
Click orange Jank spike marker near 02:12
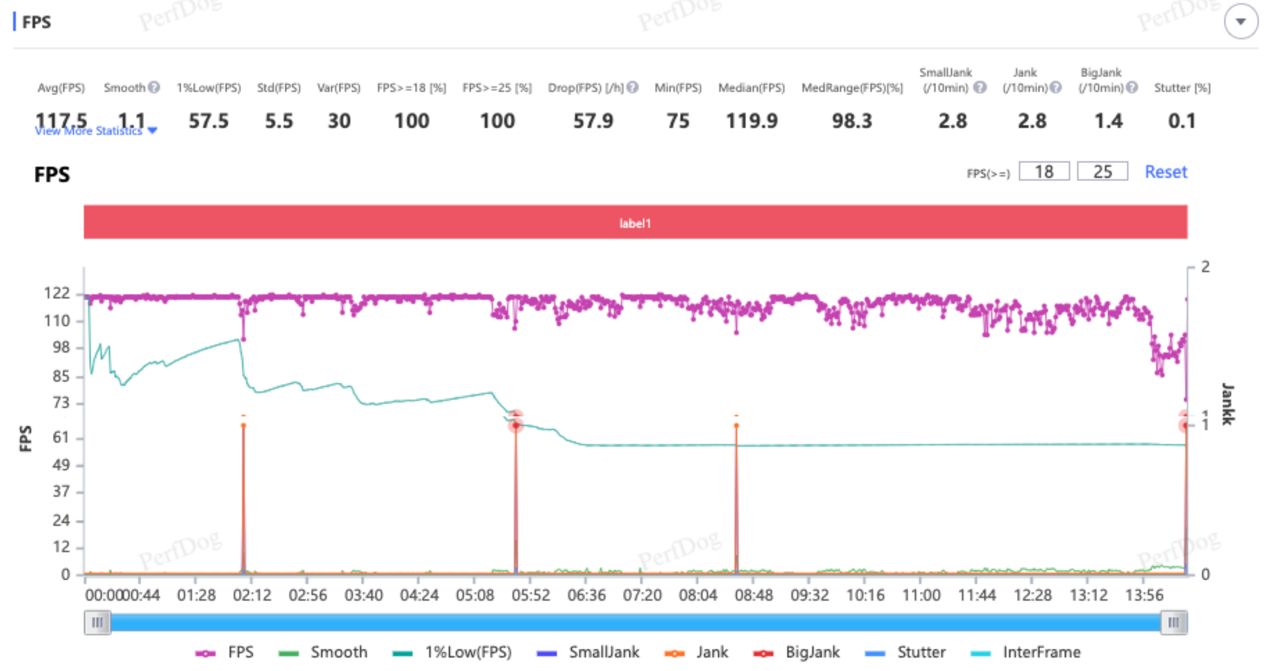(x=243, y=425)
